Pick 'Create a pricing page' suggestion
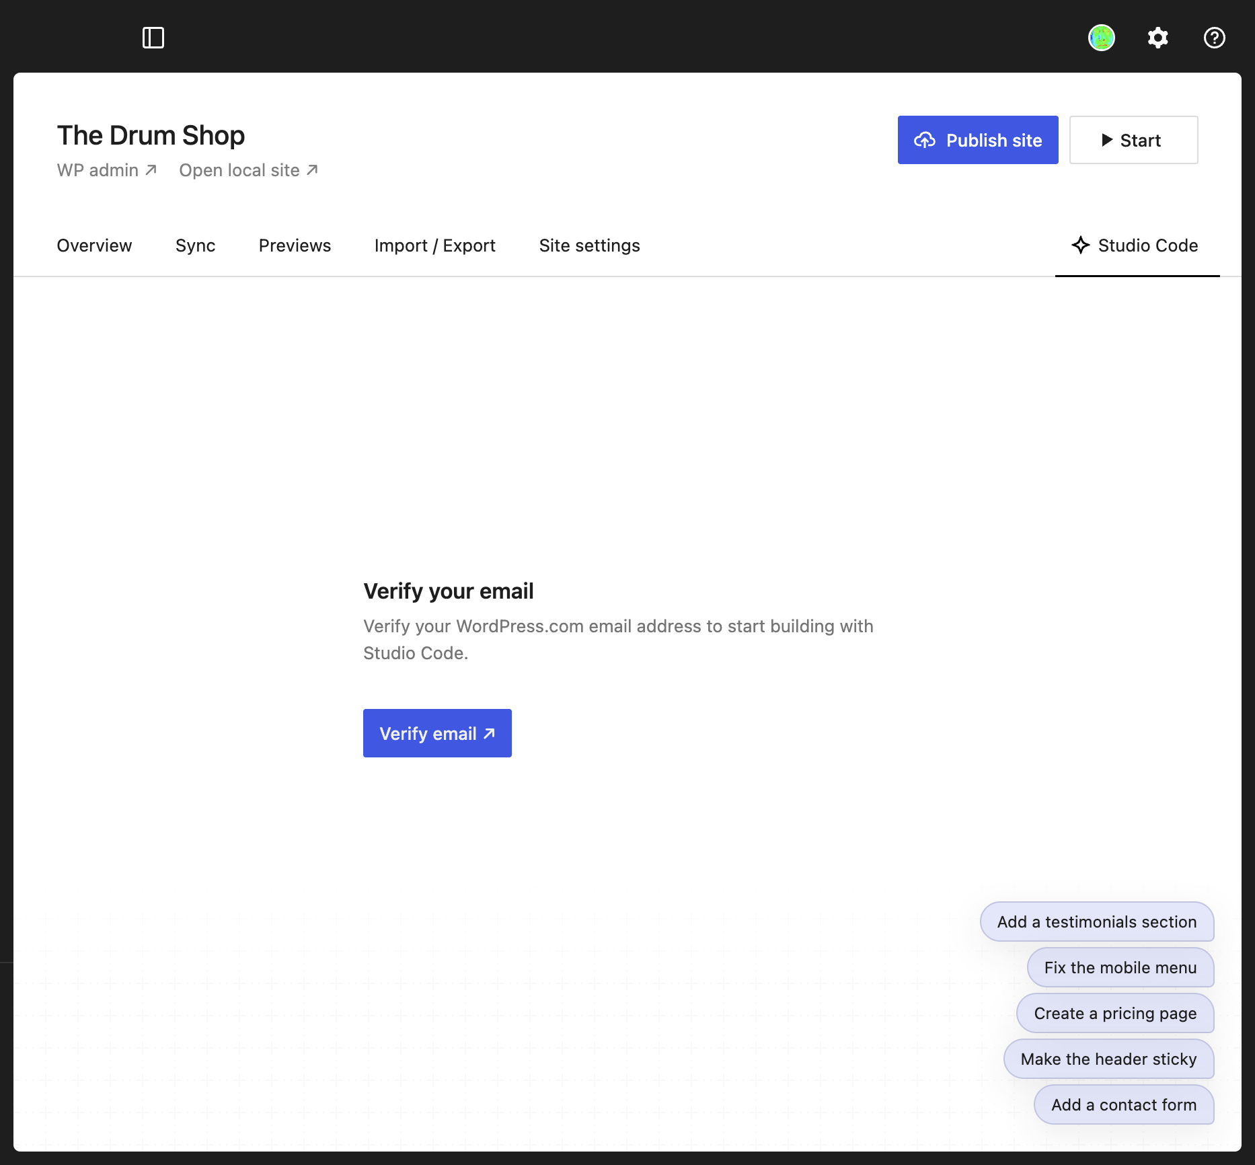1255x1165 pixels. point(1115,1013)
